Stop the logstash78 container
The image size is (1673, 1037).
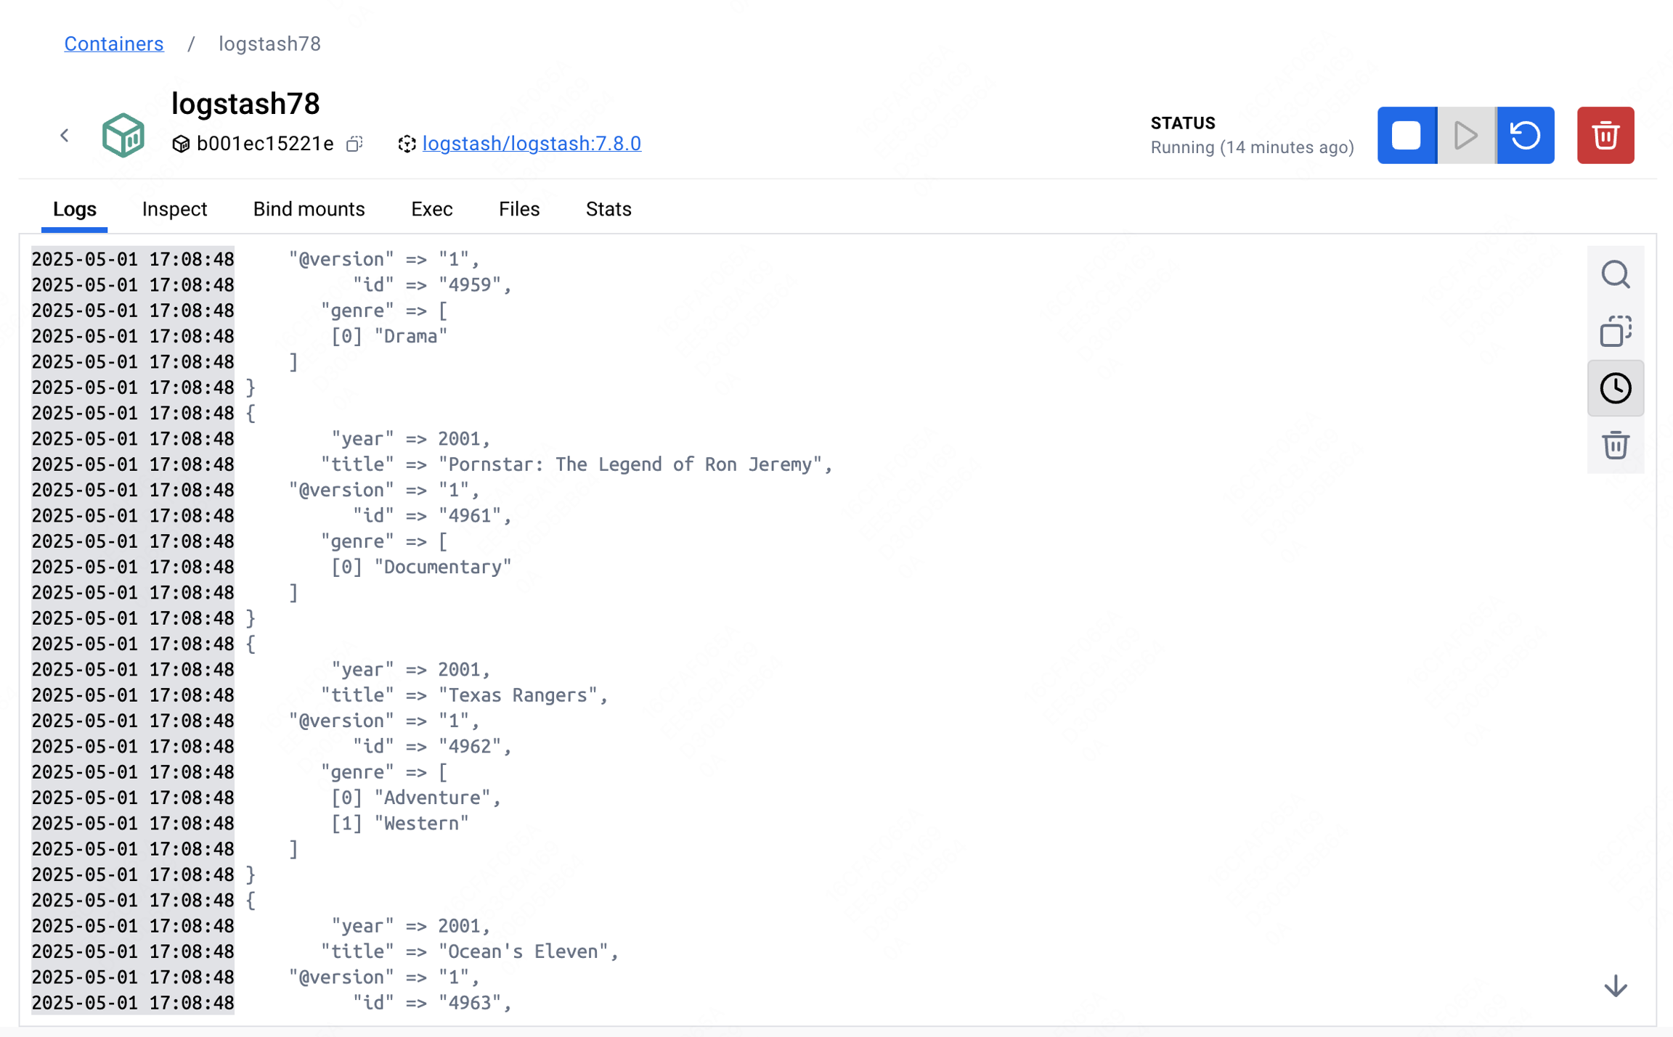click(1407, 136)
